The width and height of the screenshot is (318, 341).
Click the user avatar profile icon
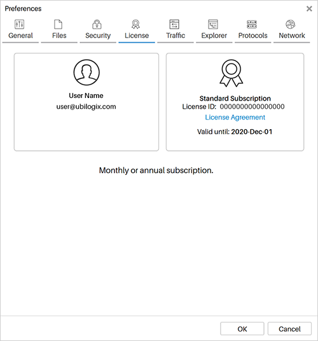coord(86,72)
